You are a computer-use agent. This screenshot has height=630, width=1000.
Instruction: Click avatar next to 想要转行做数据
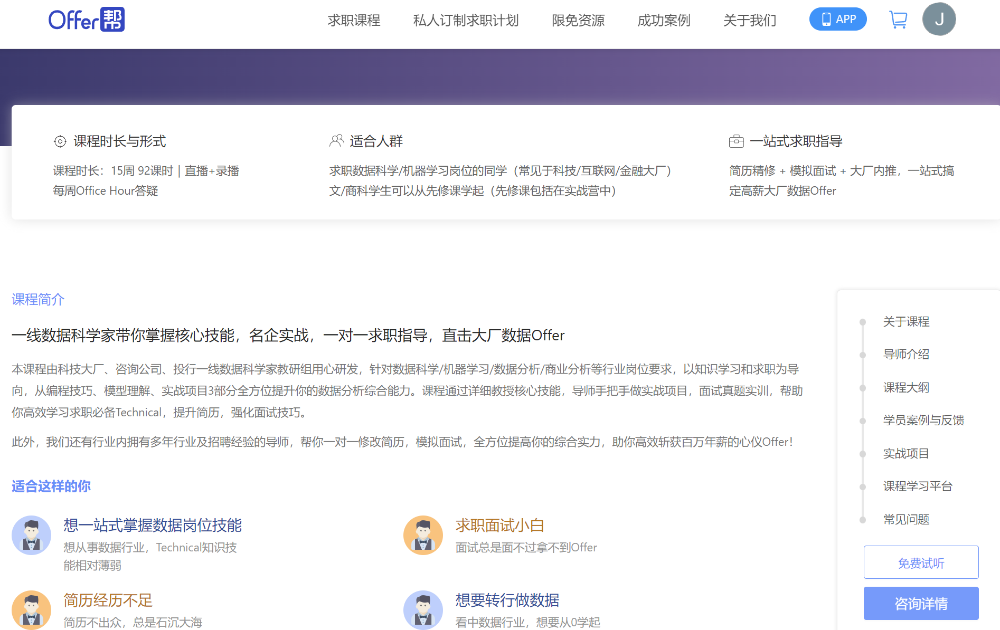(x=423, y=610)
